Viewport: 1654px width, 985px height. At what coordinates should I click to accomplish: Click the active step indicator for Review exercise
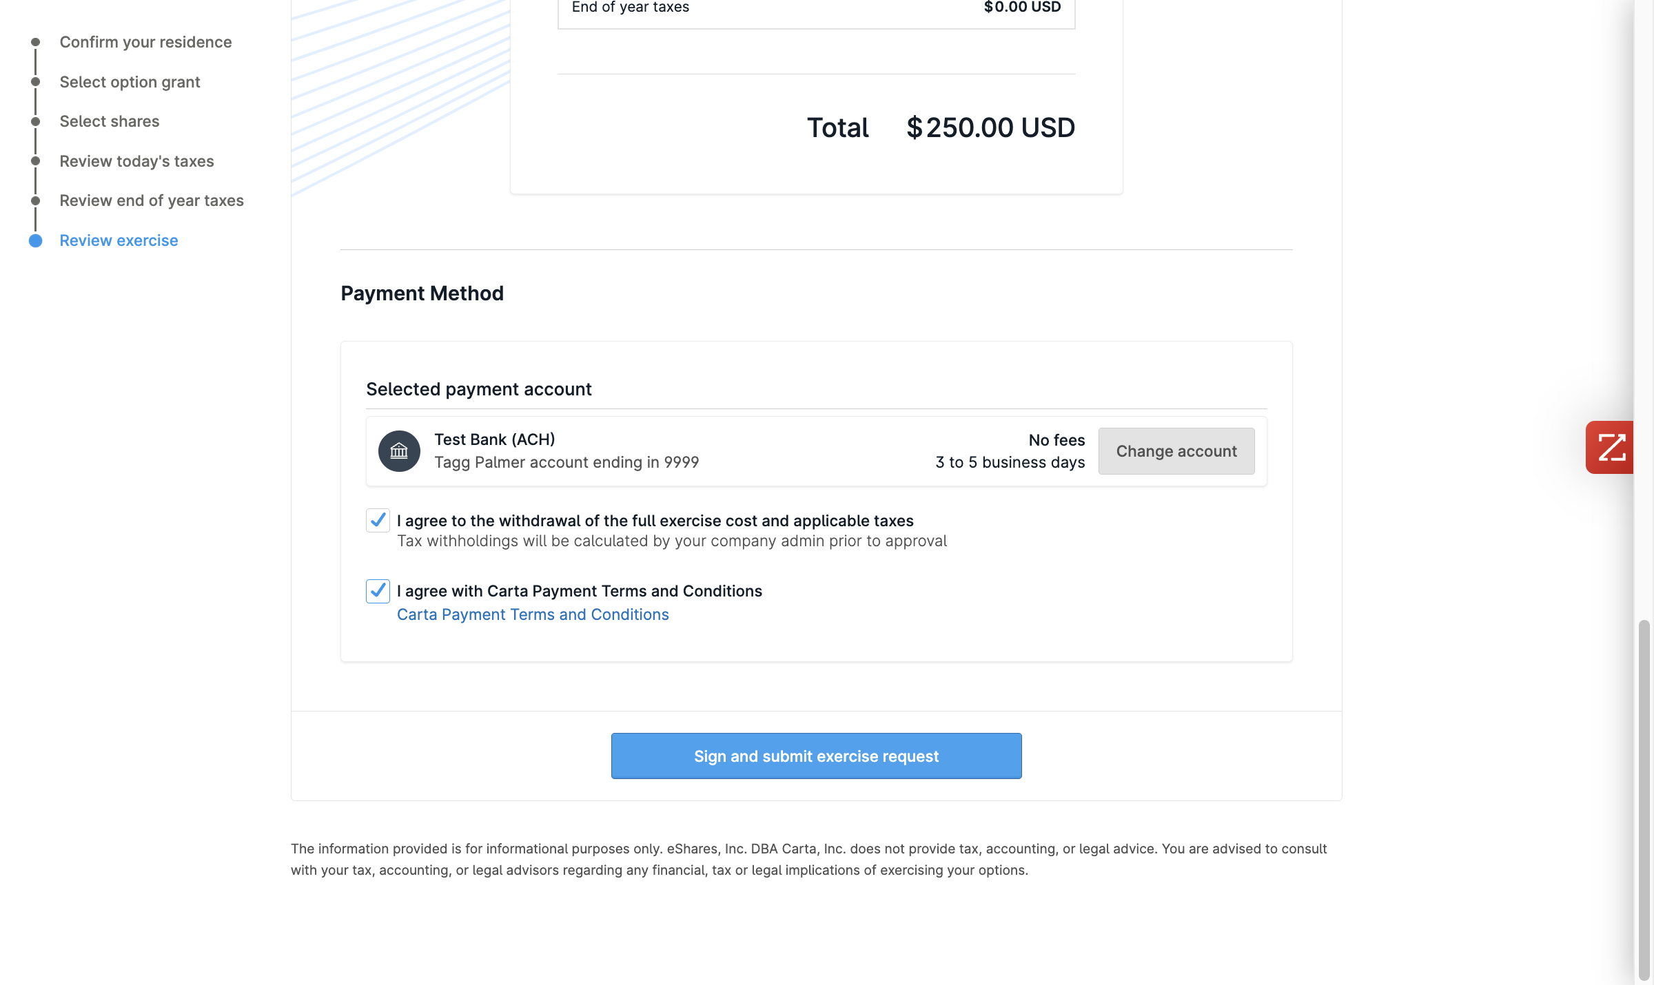35,240
